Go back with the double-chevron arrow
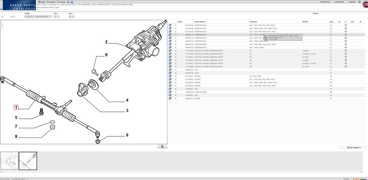Viewport: 368px width, 180px height. pyautogui.click(x=3, y=17)
